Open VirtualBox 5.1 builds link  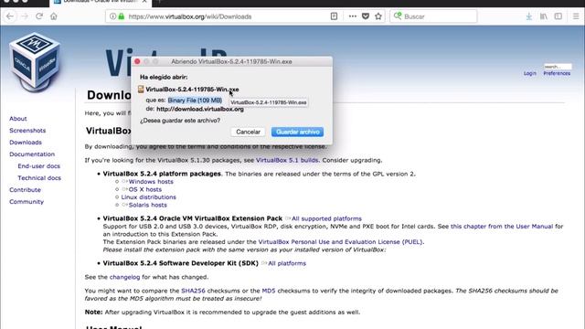coord(287,160)
